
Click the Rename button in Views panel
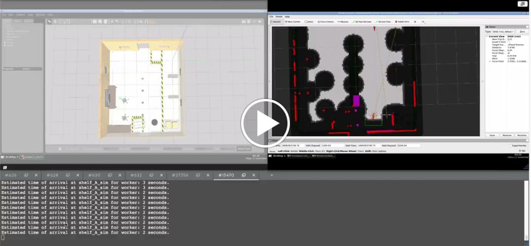[522, 135]
